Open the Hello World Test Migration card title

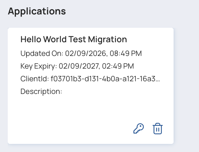pyautogui.click(x=74, y=39)
